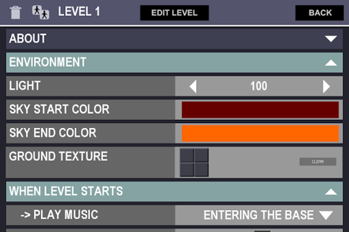Click the When Level Starts header
349x232 pixels.
coord(137,191)
